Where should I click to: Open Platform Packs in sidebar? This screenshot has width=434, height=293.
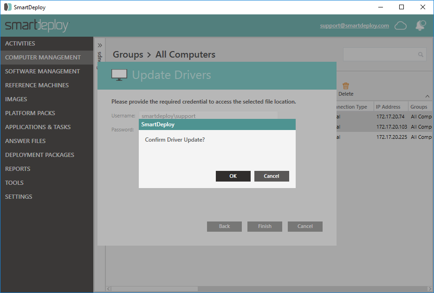tap(47, 113)
